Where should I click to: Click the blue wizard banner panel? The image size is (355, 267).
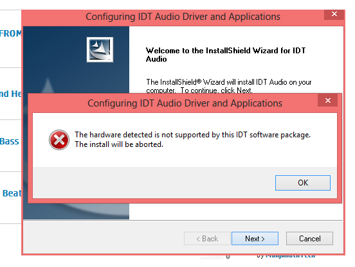click(x=77, y=60)
